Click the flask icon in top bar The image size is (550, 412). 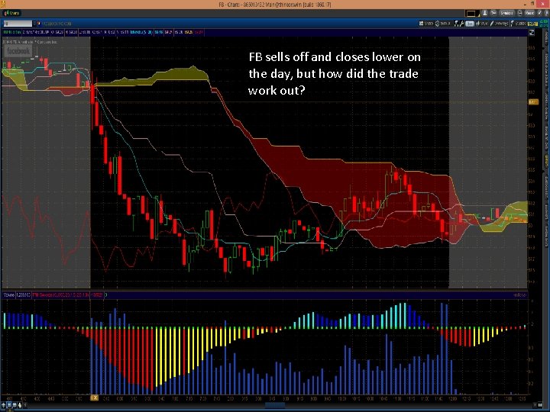[485, 13]
